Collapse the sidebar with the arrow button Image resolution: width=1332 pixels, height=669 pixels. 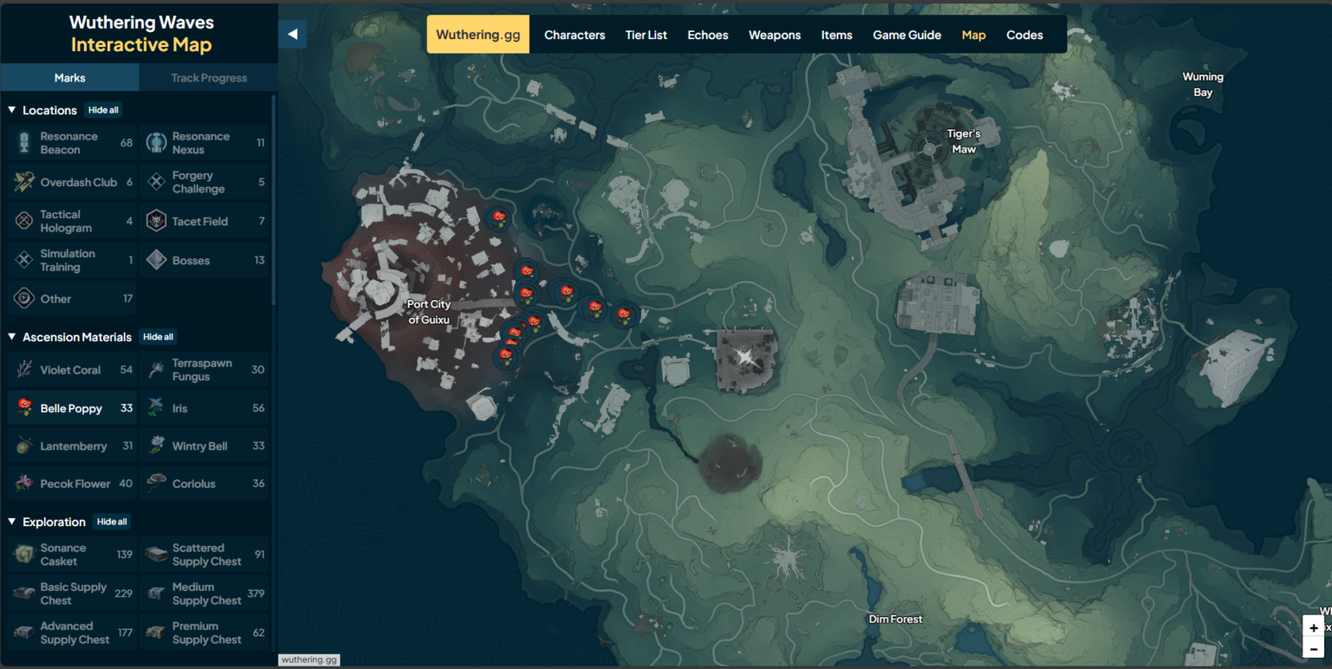point(293,34)
